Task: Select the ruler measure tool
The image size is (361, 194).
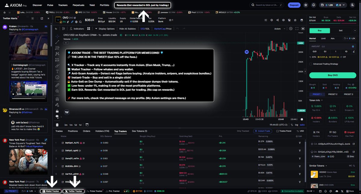Action: click(57, 85)
